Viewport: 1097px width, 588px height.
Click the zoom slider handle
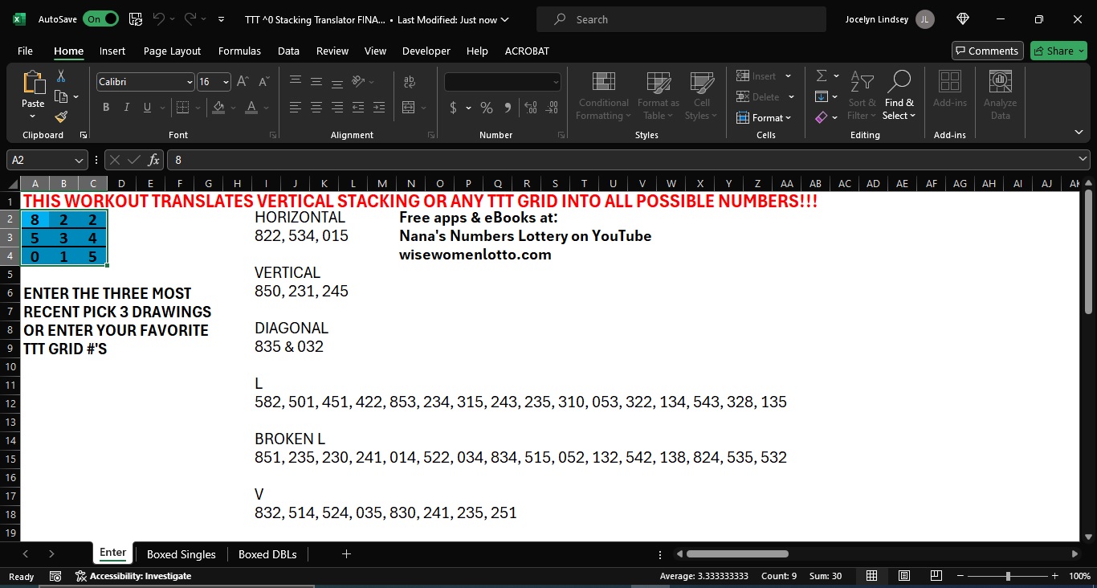click(1008, 576)
